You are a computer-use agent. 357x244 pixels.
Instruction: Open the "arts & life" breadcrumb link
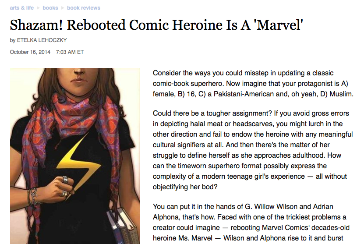(21, 8)
